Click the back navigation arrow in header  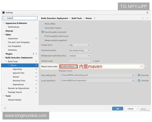pos(143,18)
